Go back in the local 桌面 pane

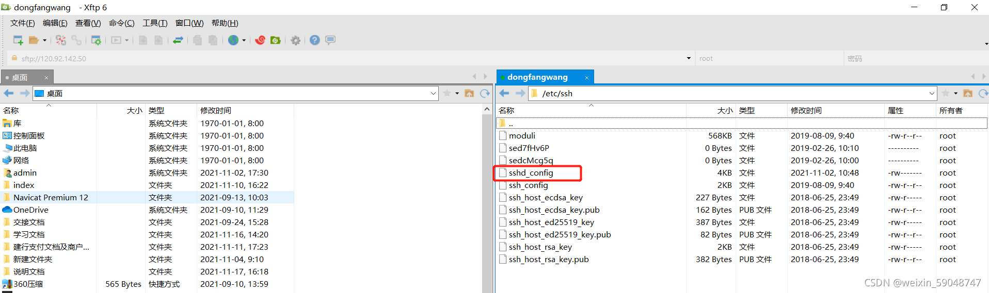tap(9, 93)
